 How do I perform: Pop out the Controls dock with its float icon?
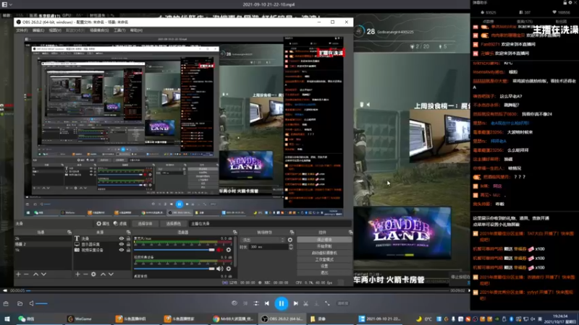point(350,232)
